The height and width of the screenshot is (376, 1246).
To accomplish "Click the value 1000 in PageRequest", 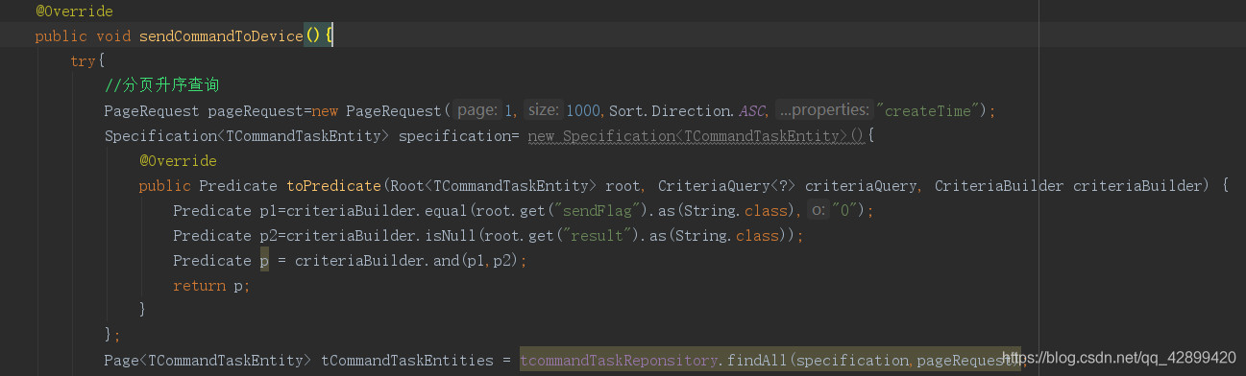I will [x=583, y=111].
